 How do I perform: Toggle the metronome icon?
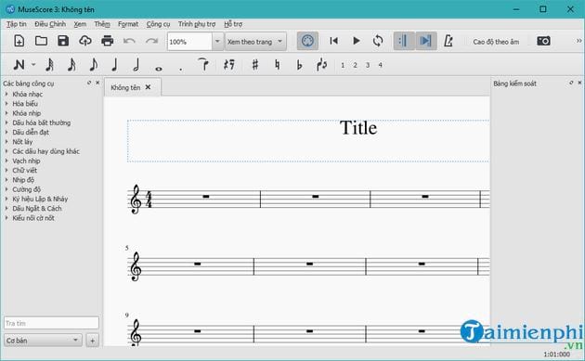pos(448,41)
